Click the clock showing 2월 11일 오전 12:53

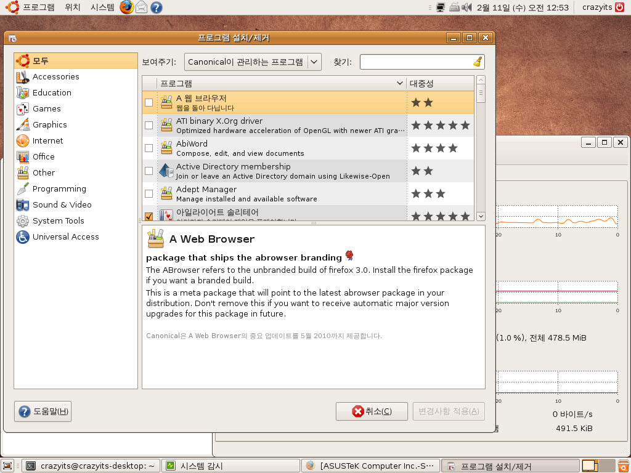(523, 7)
